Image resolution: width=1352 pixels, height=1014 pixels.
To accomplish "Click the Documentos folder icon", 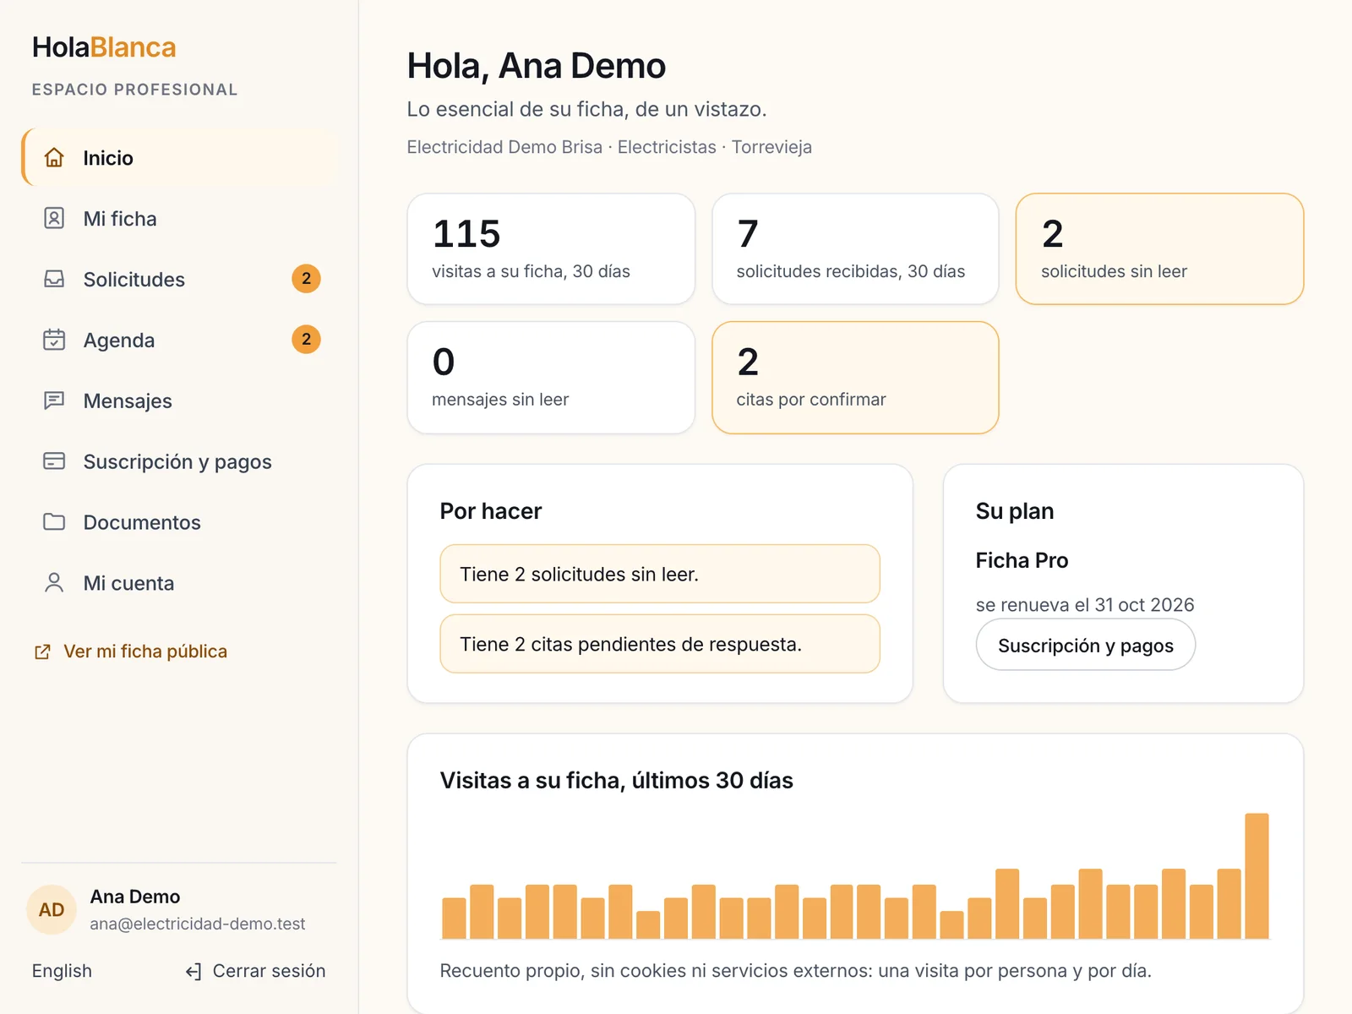I will 54,522.
